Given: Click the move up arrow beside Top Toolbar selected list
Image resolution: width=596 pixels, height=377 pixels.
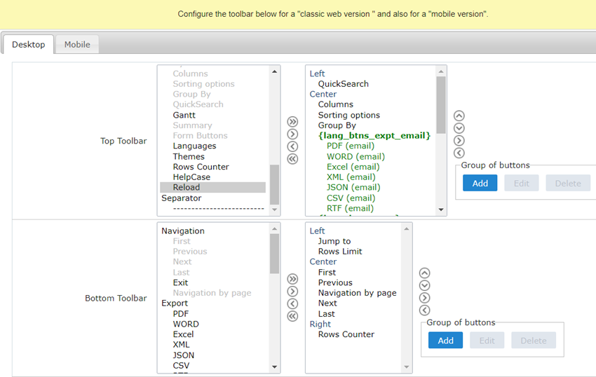Looking at the screenshot, I should point(459,116).
